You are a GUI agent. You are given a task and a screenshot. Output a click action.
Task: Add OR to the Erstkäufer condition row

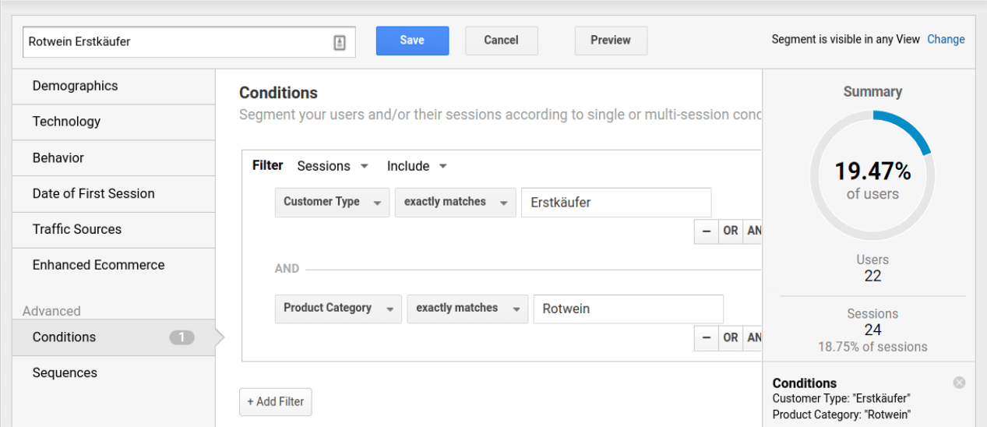click(731, 231)
